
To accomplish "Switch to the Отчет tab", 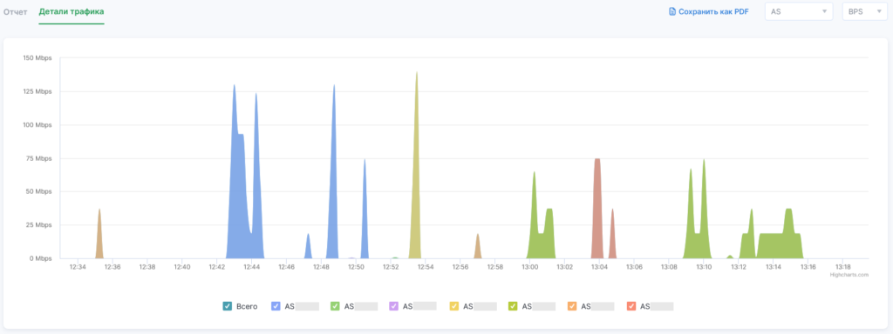I will (16, 11).
